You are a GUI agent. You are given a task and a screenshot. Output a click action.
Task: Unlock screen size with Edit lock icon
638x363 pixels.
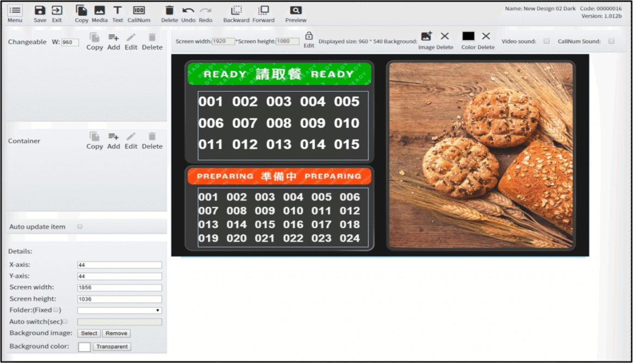click(x=309, y=40)
